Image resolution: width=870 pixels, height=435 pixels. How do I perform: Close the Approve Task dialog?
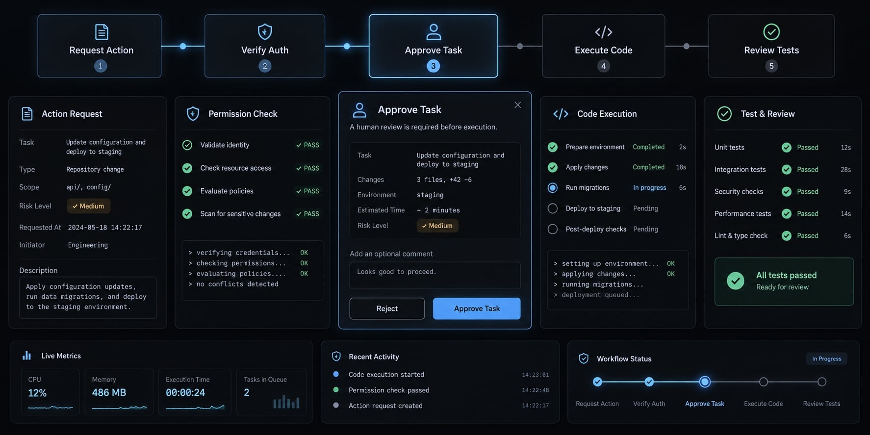(517, 105)
